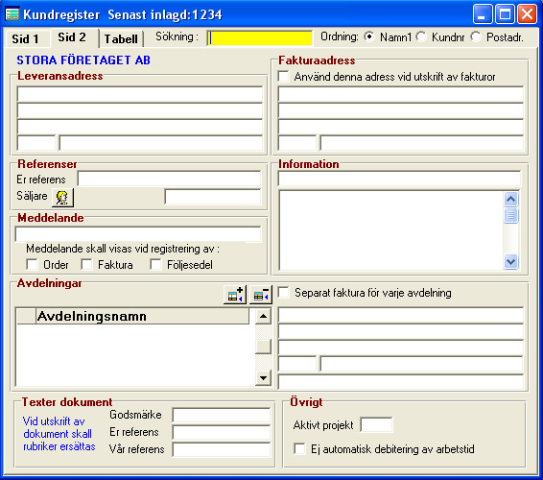Select the Sid 2 tab
The height and width of the screenshot is (480, 543).
(x=72, y=37)
